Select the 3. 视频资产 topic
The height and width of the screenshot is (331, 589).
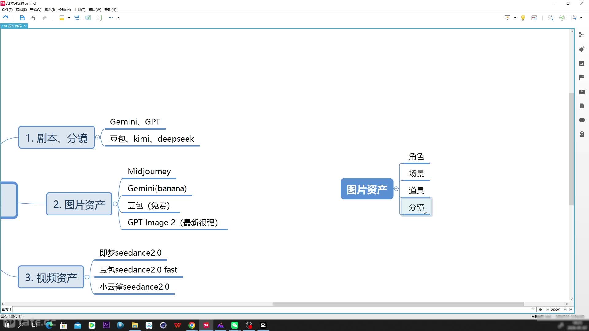tap(51, 277)
